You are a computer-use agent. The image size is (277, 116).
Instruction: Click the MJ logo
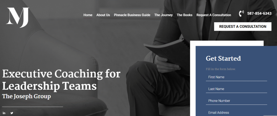coord(18,17)
